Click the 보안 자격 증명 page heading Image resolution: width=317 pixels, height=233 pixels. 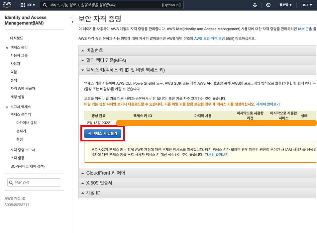coord(100,19)
